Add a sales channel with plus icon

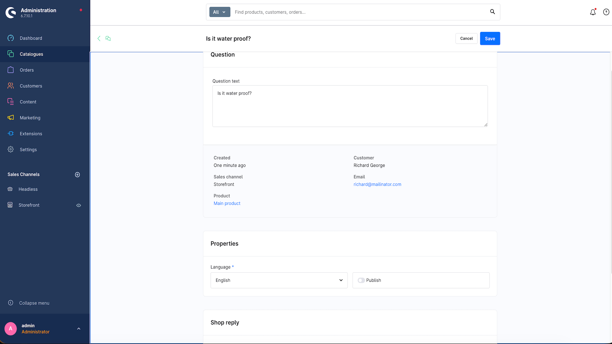pos(77,175)
